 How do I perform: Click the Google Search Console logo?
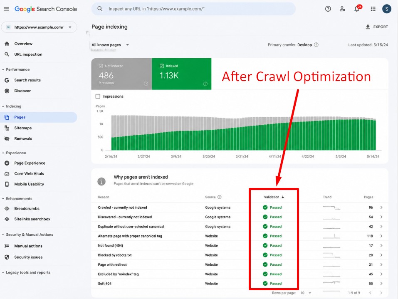[46, 9]
